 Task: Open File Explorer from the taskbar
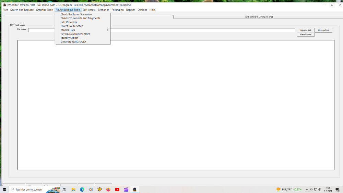[x=73, y=189]
